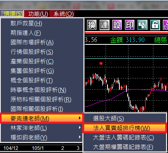Viewport: 168px width, 153px height.
Task: Click the green 總張 label
Action: tap(160, 40)
